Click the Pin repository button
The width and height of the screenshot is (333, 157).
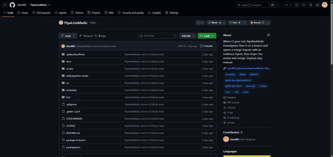200,23
